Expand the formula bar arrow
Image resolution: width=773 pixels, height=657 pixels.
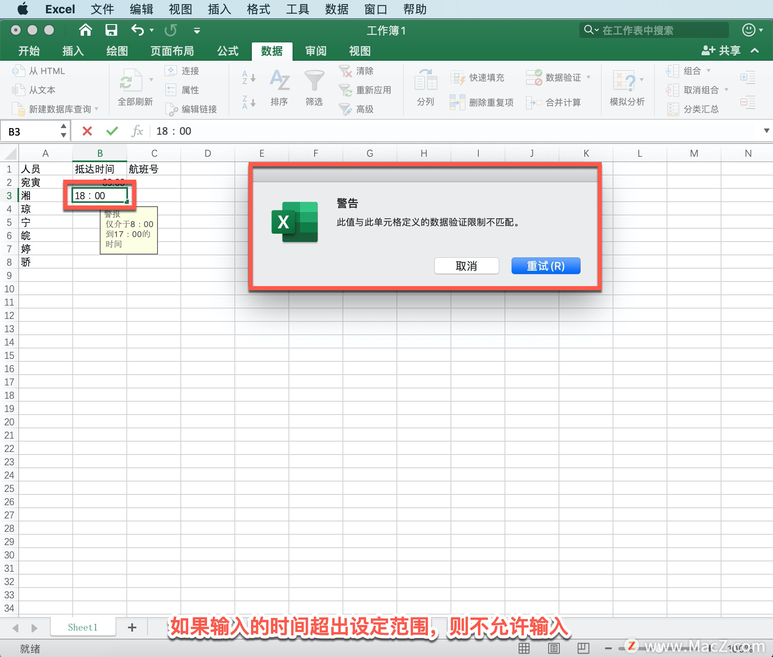pyautogui.click(x=766, y=131)
